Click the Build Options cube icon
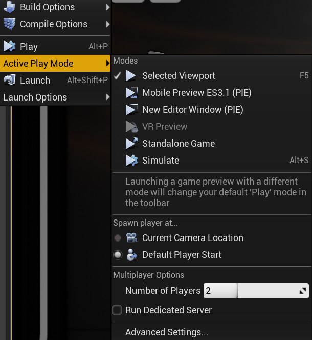 coord(9,7)
